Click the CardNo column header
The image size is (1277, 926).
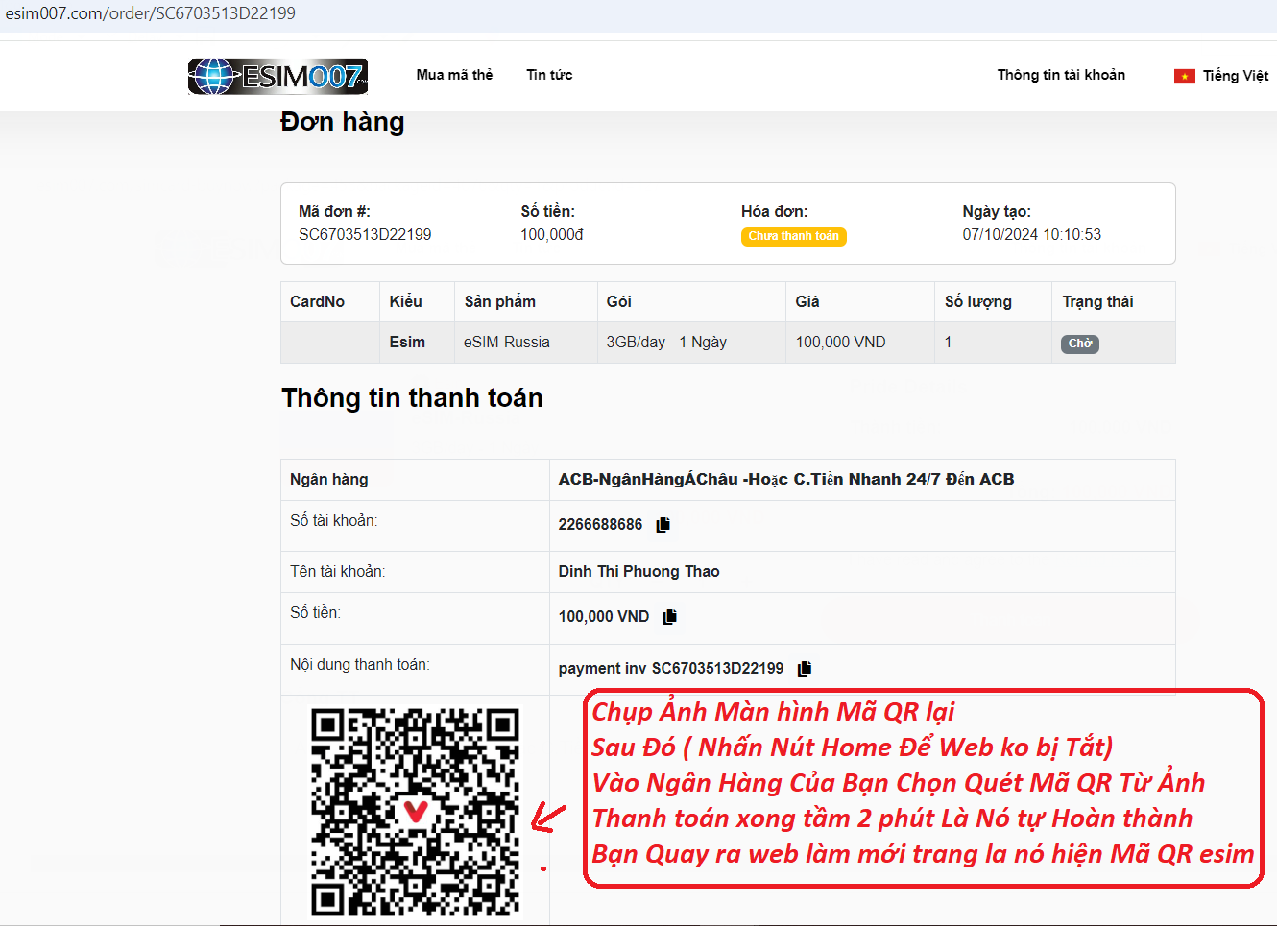click(x=330, y=302)
